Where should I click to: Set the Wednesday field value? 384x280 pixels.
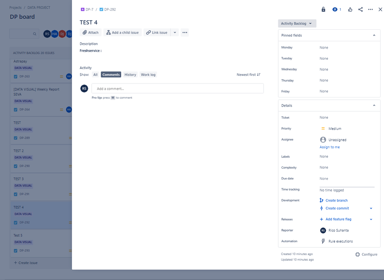[324, 69]
